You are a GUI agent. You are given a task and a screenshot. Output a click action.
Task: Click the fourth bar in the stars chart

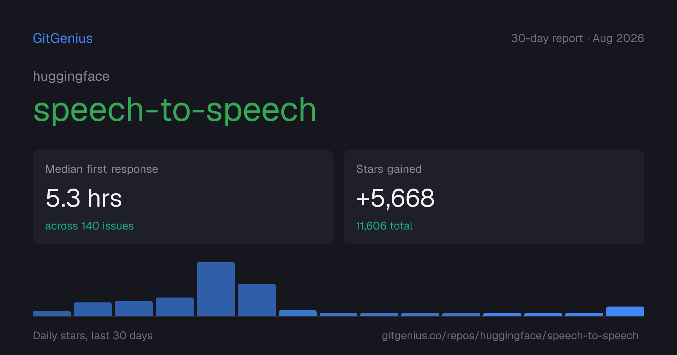point(175,307)
